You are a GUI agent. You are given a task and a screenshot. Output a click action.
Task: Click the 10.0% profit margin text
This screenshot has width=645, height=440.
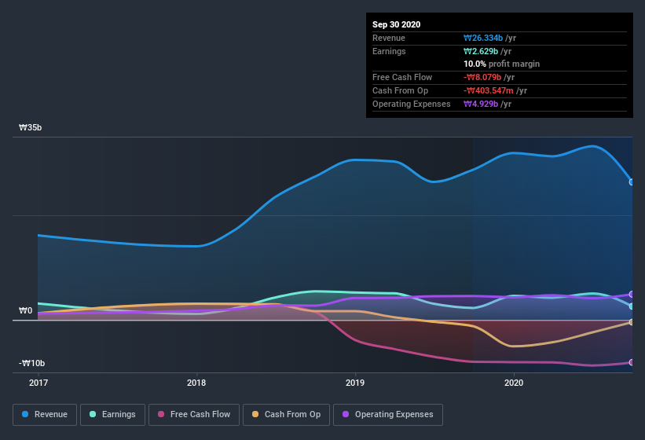(501, 64)
